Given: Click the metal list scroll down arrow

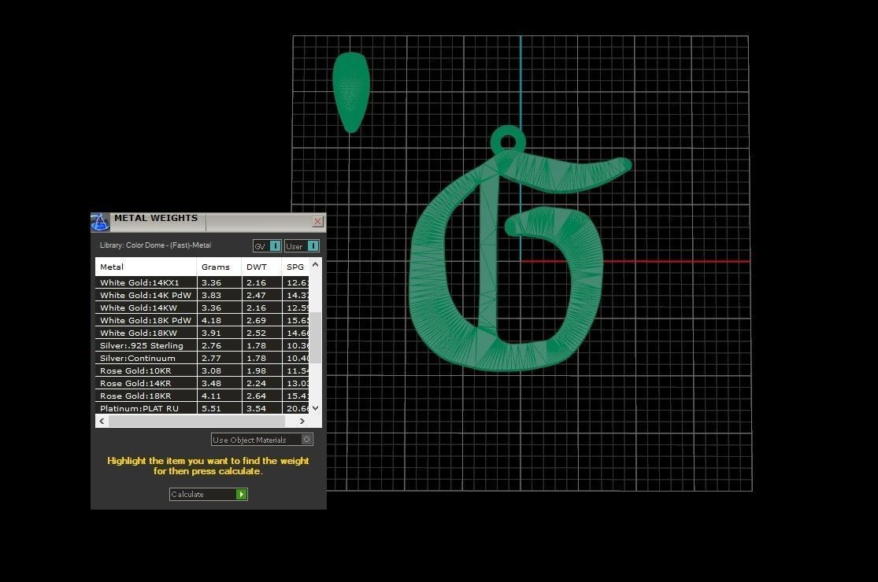Looking at the screenshot, I should coord(315,408).
